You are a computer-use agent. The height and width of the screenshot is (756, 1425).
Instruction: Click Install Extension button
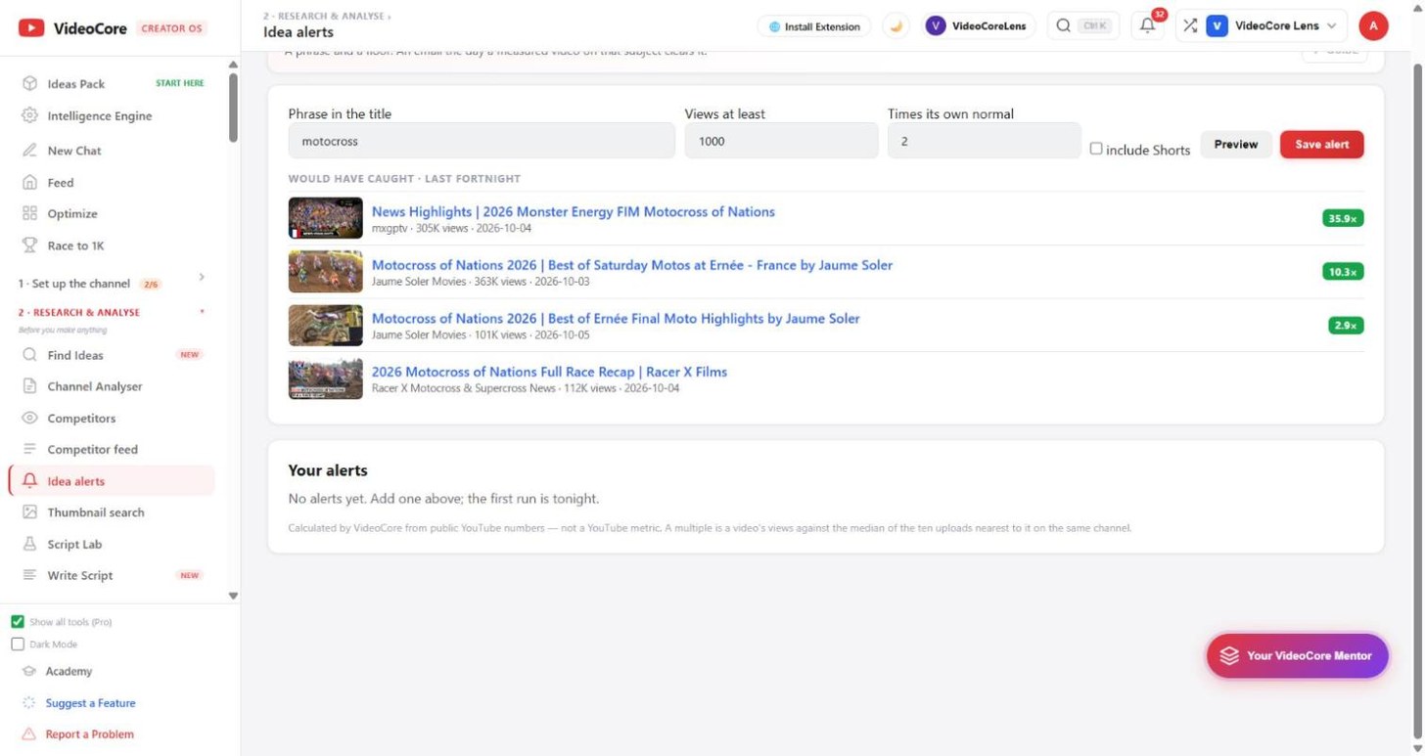click(814, 26)
